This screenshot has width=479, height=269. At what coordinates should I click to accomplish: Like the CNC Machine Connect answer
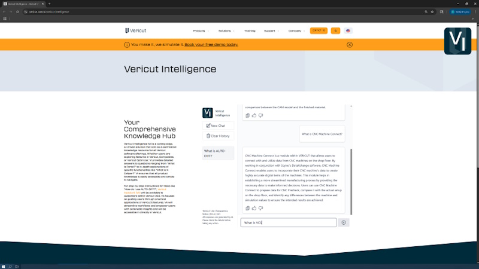point(254,208)
